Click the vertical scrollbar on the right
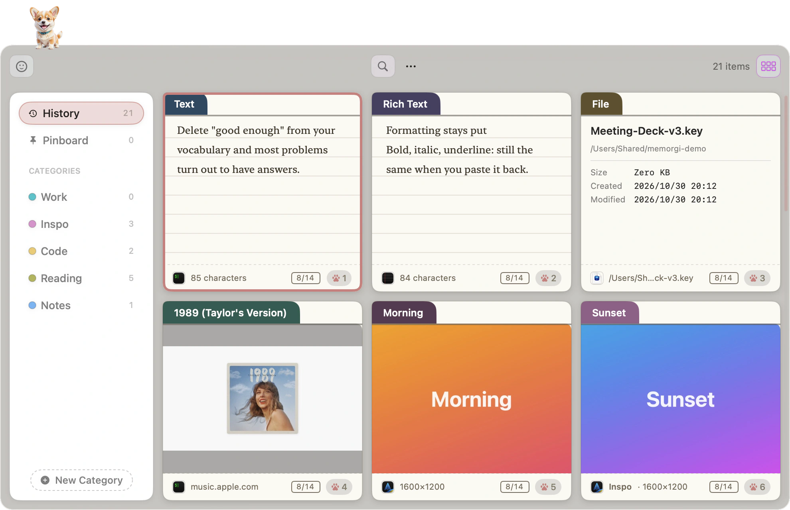The width and height of the screenshot is (790, 510). [x=786, y=153]
